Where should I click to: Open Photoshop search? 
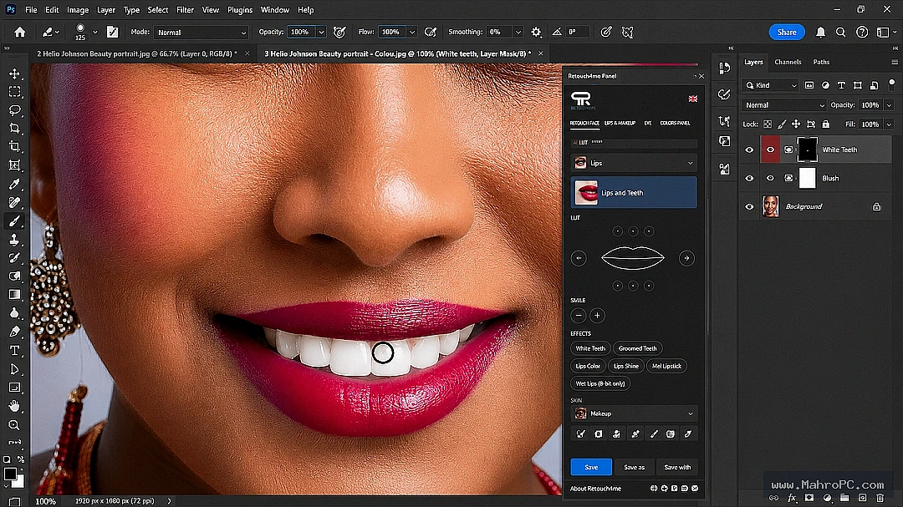tap(841, 33)
